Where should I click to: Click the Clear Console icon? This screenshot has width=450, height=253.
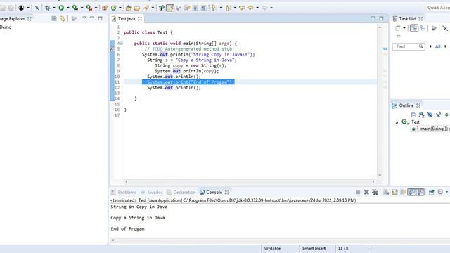pos(386,192)
